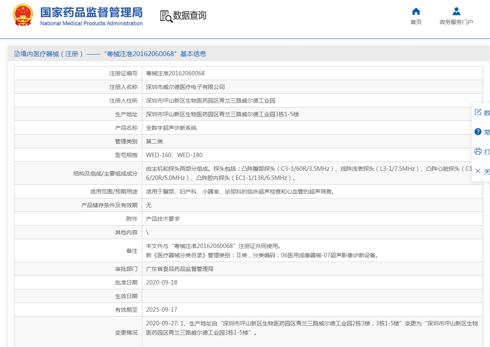This screenshot has height=347, width=490.
Task: Select the 境内医疗器械（注册）基本信息 heading text
Action: click(113, 54)
